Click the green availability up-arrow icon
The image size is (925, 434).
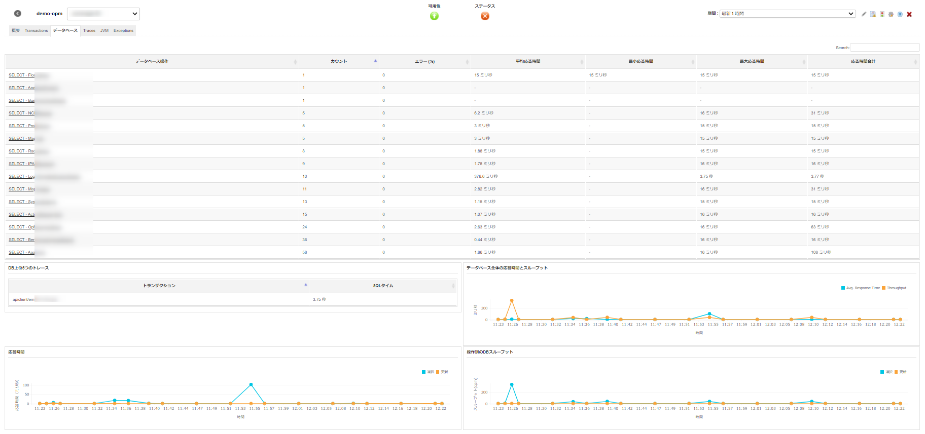tap(434, 16)
